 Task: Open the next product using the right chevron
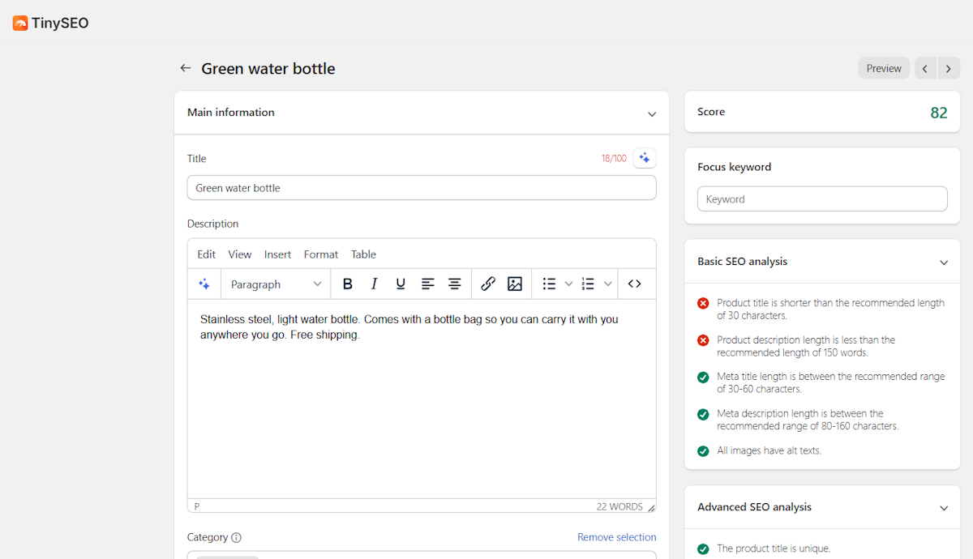(949, 68)
